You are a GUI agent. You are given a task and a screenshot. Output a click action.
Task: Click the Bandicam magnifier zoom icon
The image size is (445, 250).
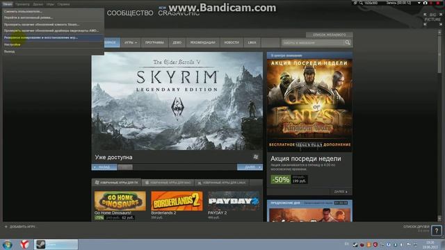click(361, 3)
